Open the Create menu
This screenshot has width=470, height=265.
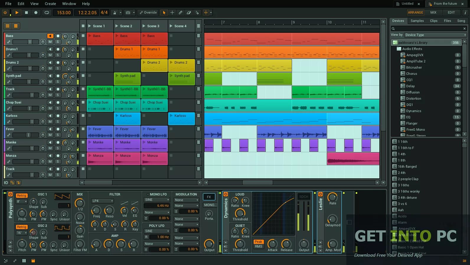pos(50,4)
